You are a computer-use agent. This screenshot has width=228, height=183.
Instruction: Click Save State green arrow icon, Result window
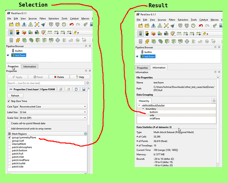coord(160,26)
